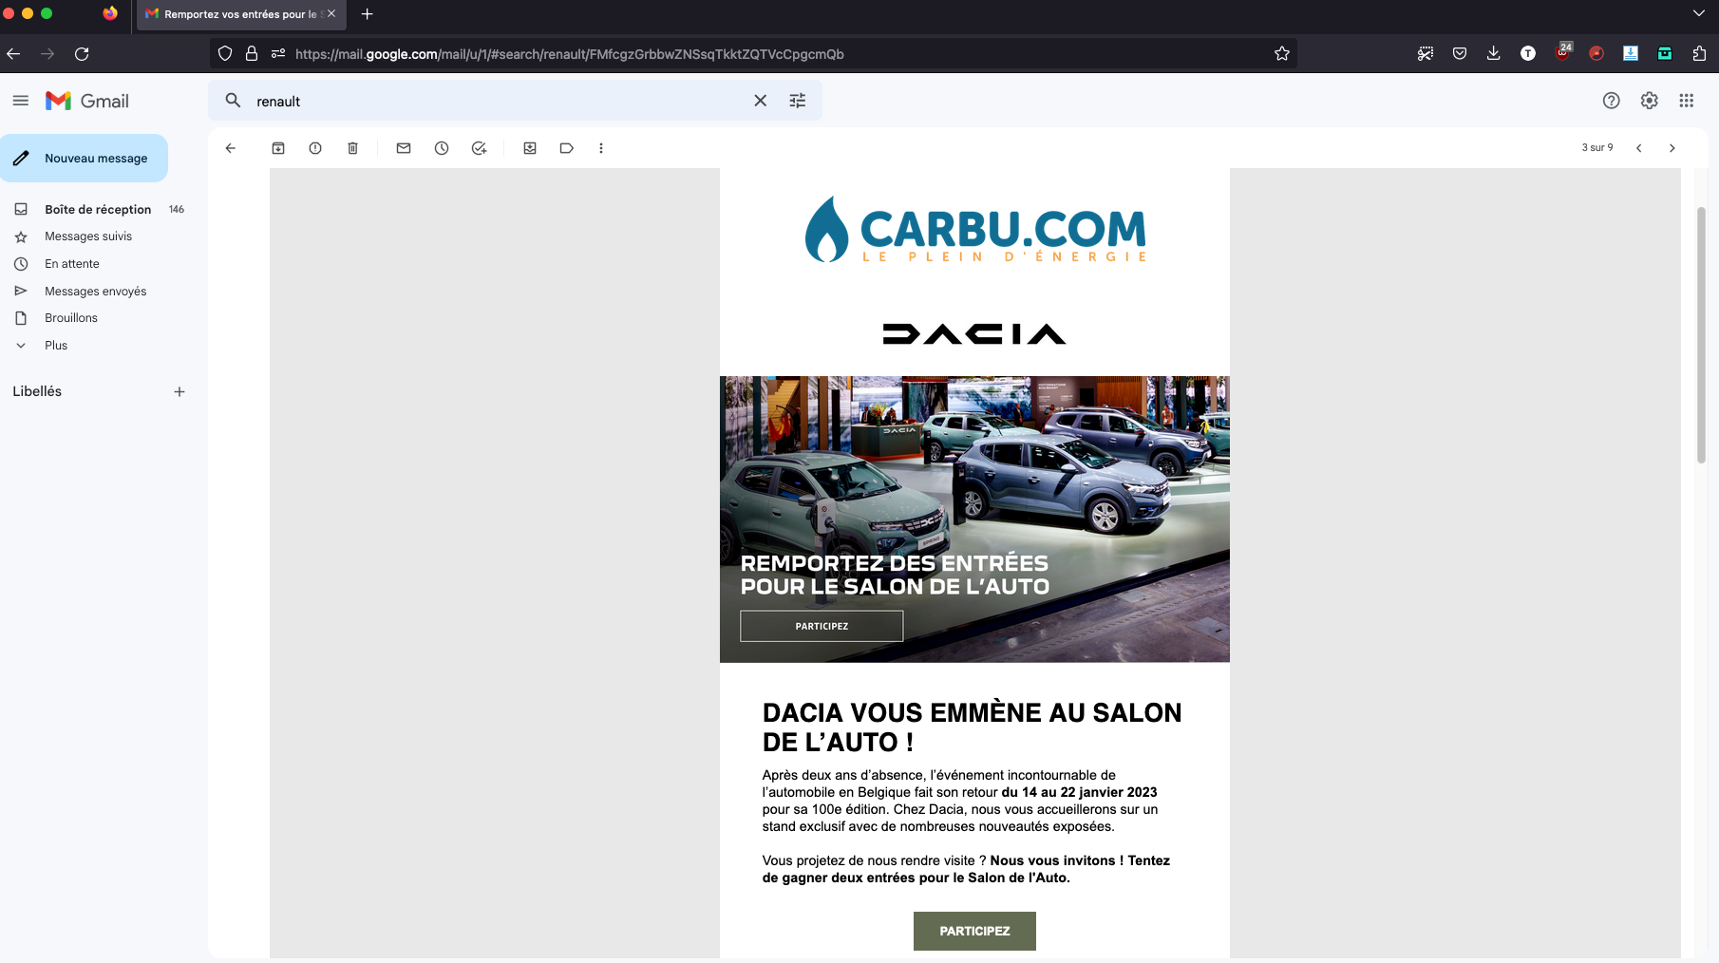
Task: Close the Remportez vos entrées tab
Action: click(x=331, y=14)
